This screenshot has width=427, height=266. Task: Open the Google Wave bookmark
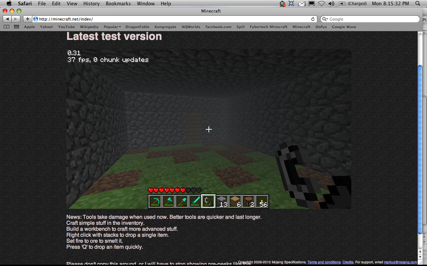(344, 27)
